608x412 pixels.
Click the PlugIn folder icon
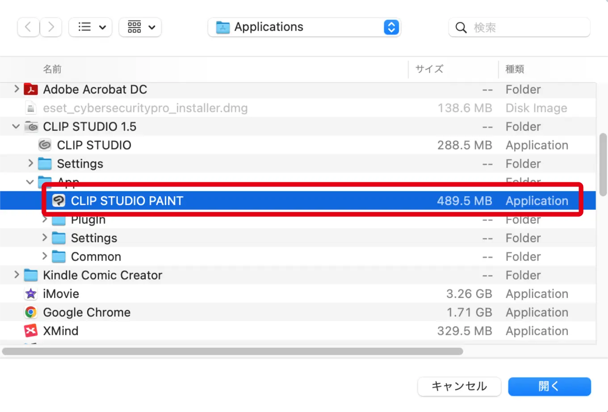(59, 220)
